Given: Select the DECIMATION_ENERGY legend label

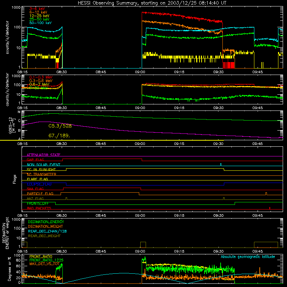Looking at the screenshot, I should pos(46,222).
